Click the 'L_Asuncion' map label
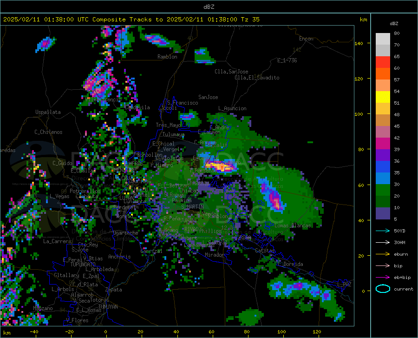Image resolution: width=418 pixels, height=338 pixels. [x=233, y=108]
